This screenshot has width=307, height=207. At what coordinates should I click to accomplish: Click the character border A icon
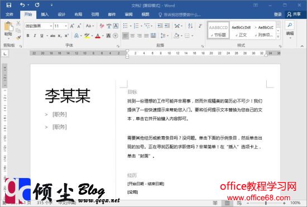coord(116,26)
